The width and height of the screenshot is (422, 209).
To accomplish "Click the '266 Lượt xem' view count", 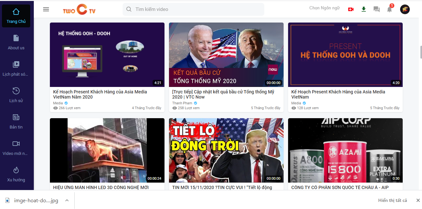I will tap(67, 108).
